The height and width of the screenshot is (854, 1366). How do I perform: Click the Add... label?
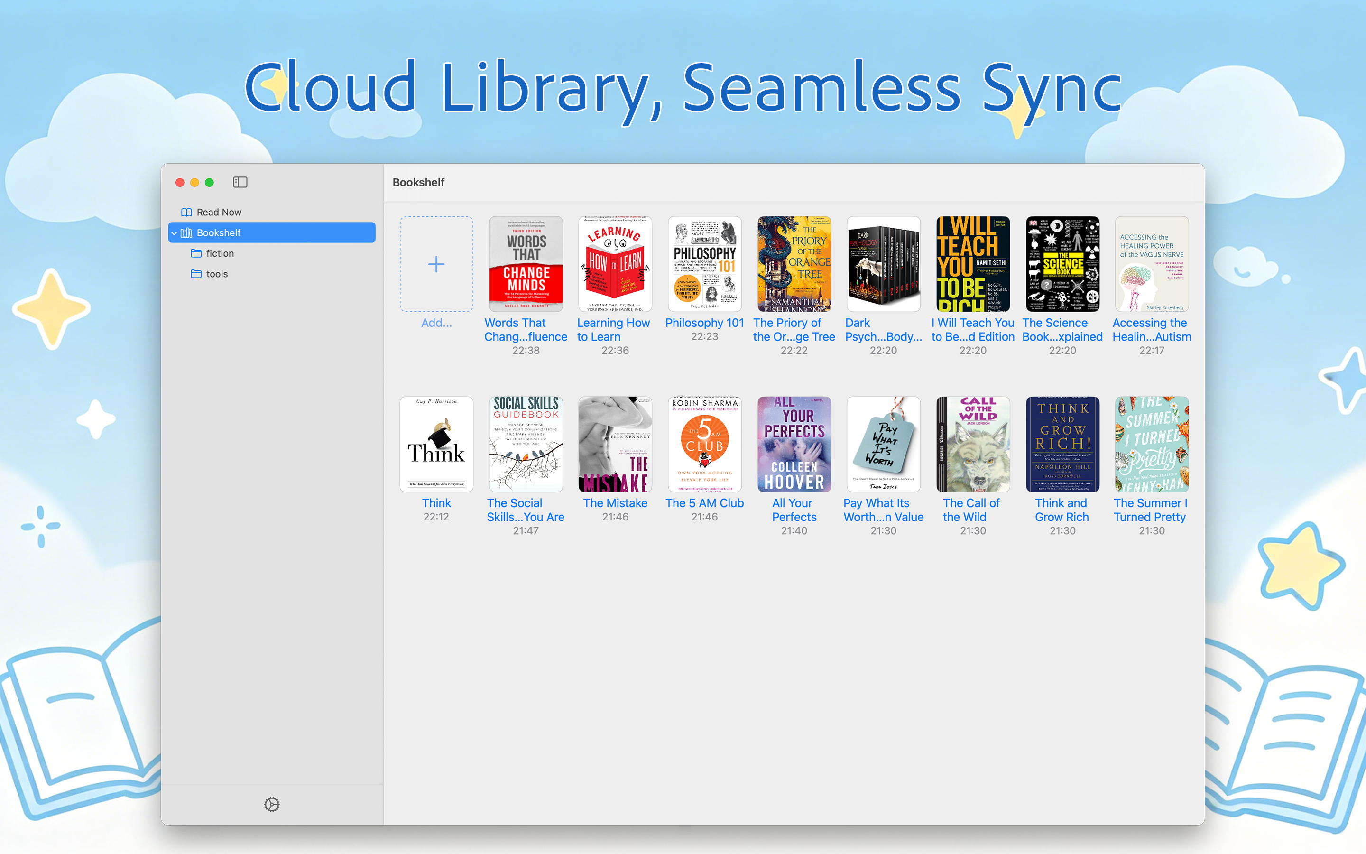436,323
